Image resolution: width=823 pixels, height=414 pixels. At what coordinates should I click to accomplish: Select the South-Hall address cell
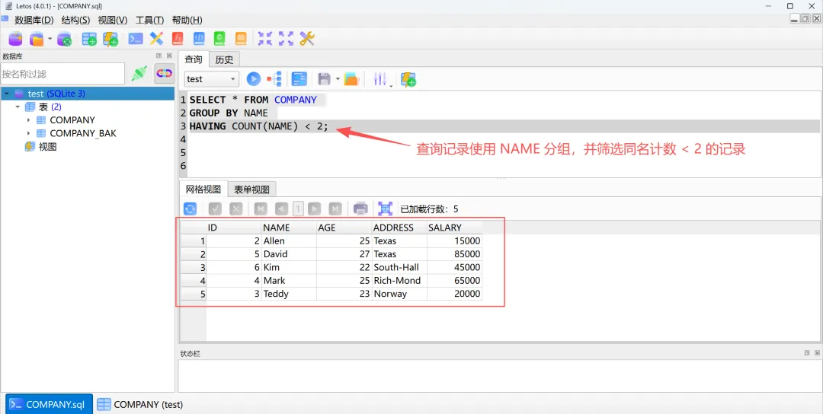click(399, 267)
